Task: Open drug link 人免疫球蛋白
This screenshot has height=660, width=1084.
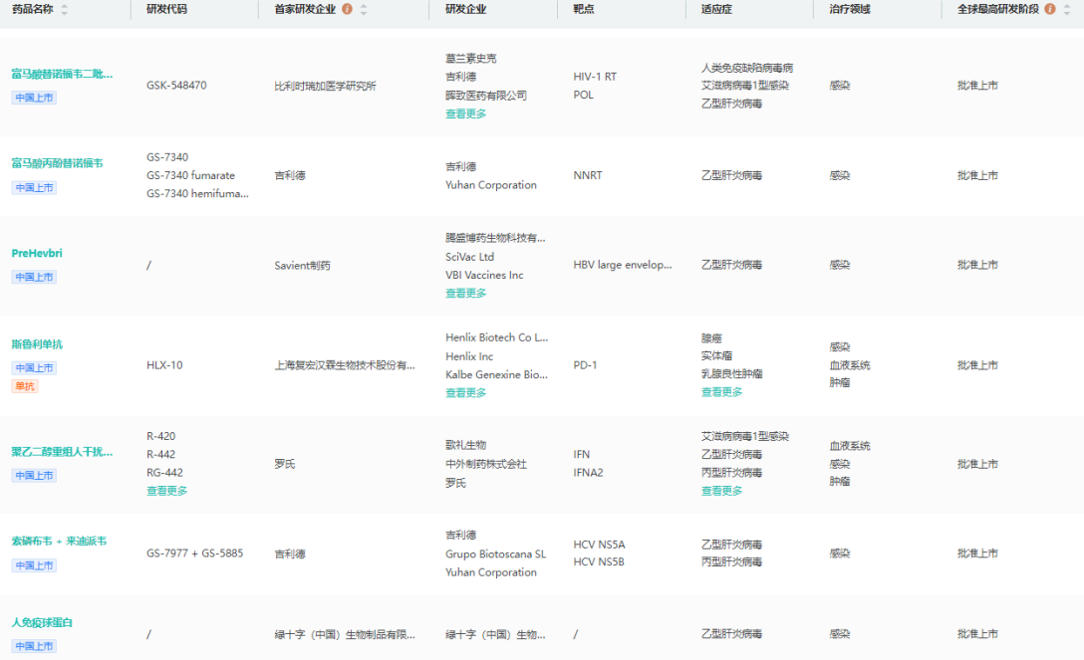Action: 42,623
